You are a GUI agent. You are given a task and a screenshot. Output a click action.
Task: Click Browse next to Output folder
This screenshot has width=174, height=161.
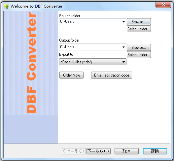(x=139, y=48)
